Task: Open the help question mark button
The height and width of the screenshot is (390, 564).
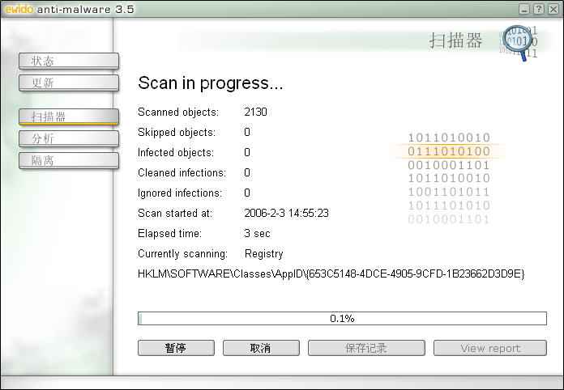Action: tap(538, 9)
